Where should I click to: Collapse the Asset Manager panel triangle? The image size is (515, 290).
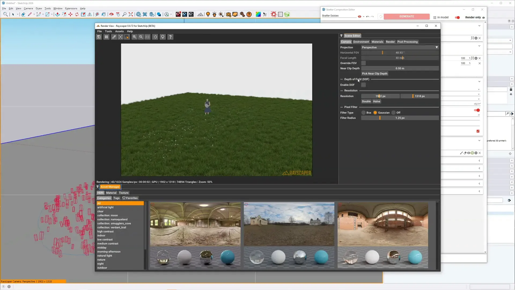coord(98,187)
